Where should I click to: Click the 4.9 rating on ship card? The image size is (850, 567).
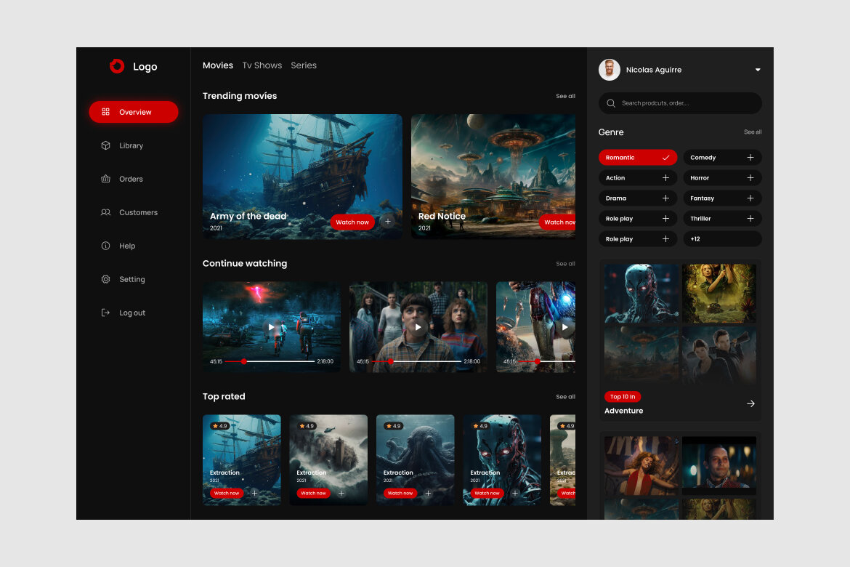[x=220, y=426]
